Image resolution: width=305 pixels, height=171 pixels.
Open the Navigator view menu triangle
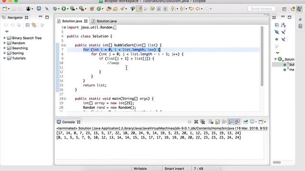7,31
